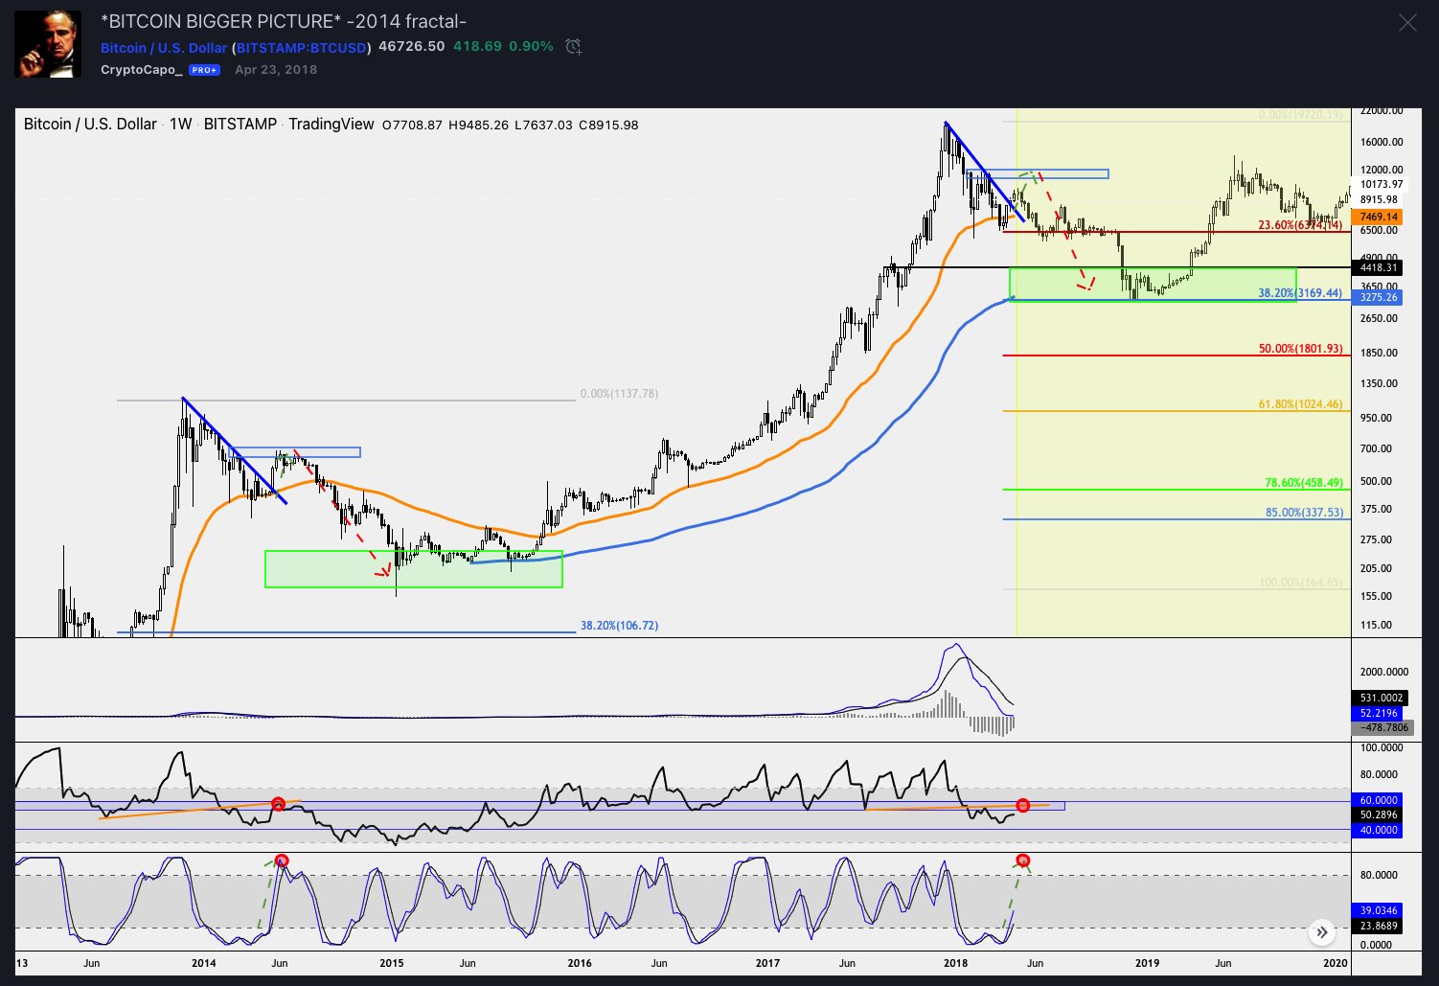Click the close value C8915.98

pyautogui.click(x=608, y=125)
